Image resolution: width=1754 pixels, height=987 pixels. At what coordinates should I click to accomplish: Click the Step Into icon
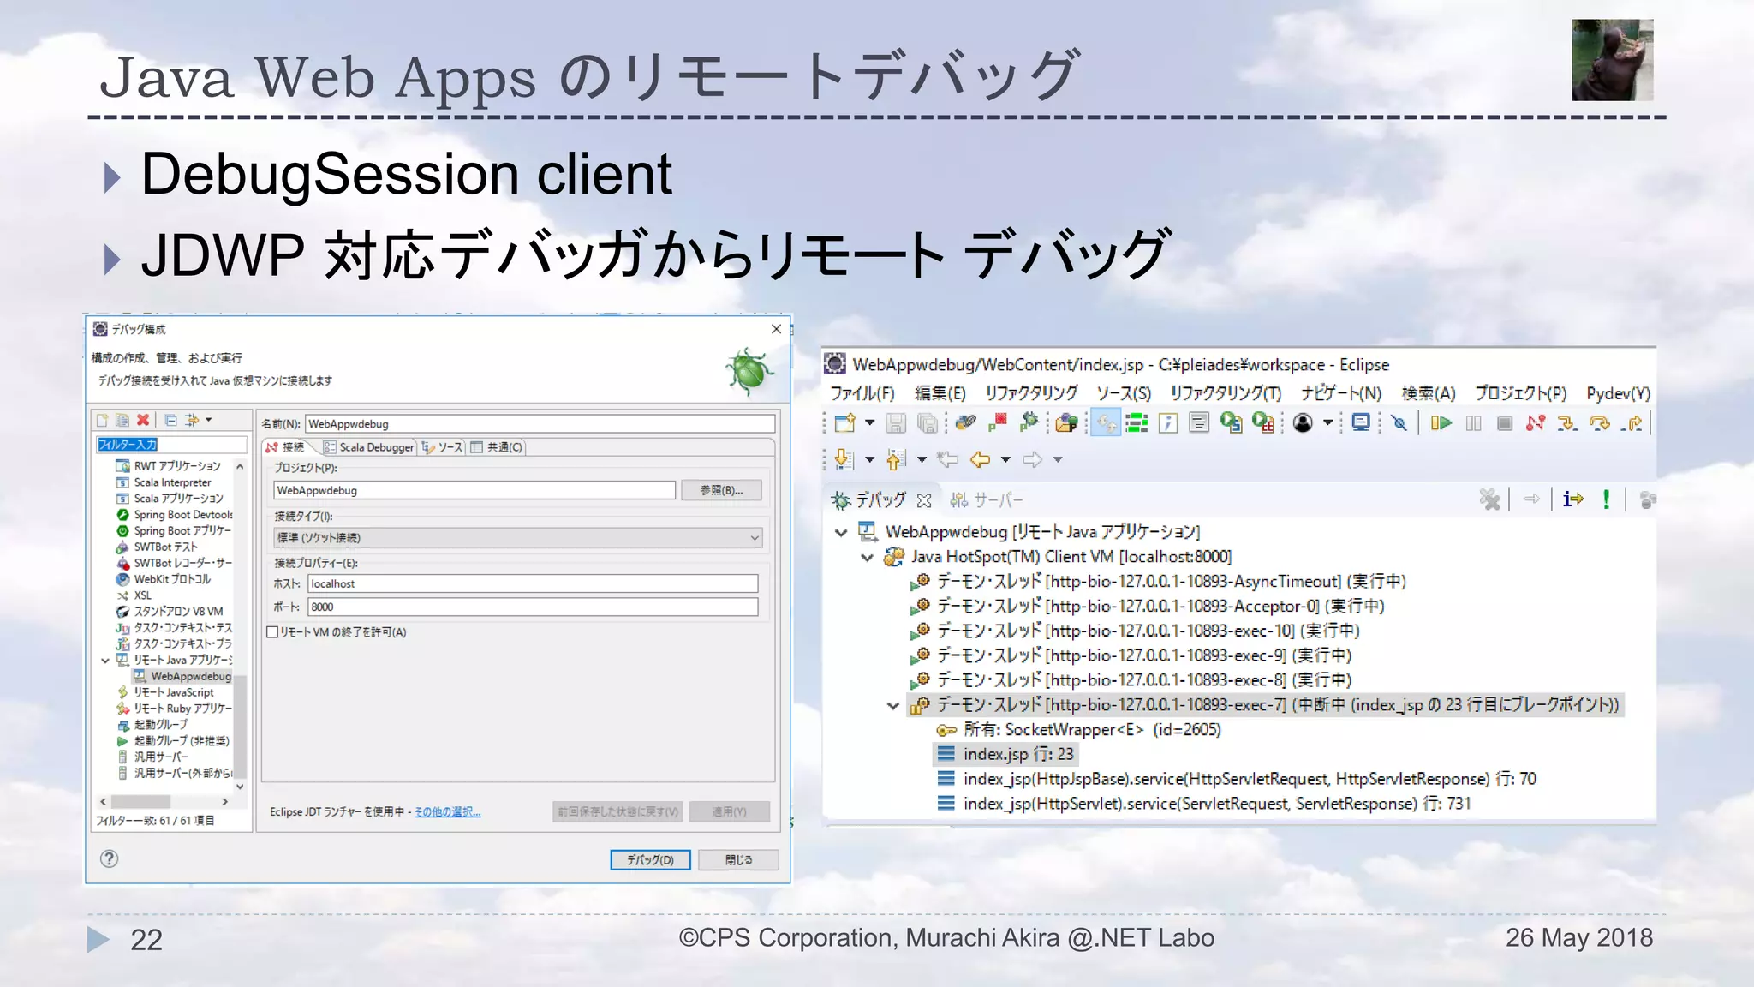point(1567,422)
